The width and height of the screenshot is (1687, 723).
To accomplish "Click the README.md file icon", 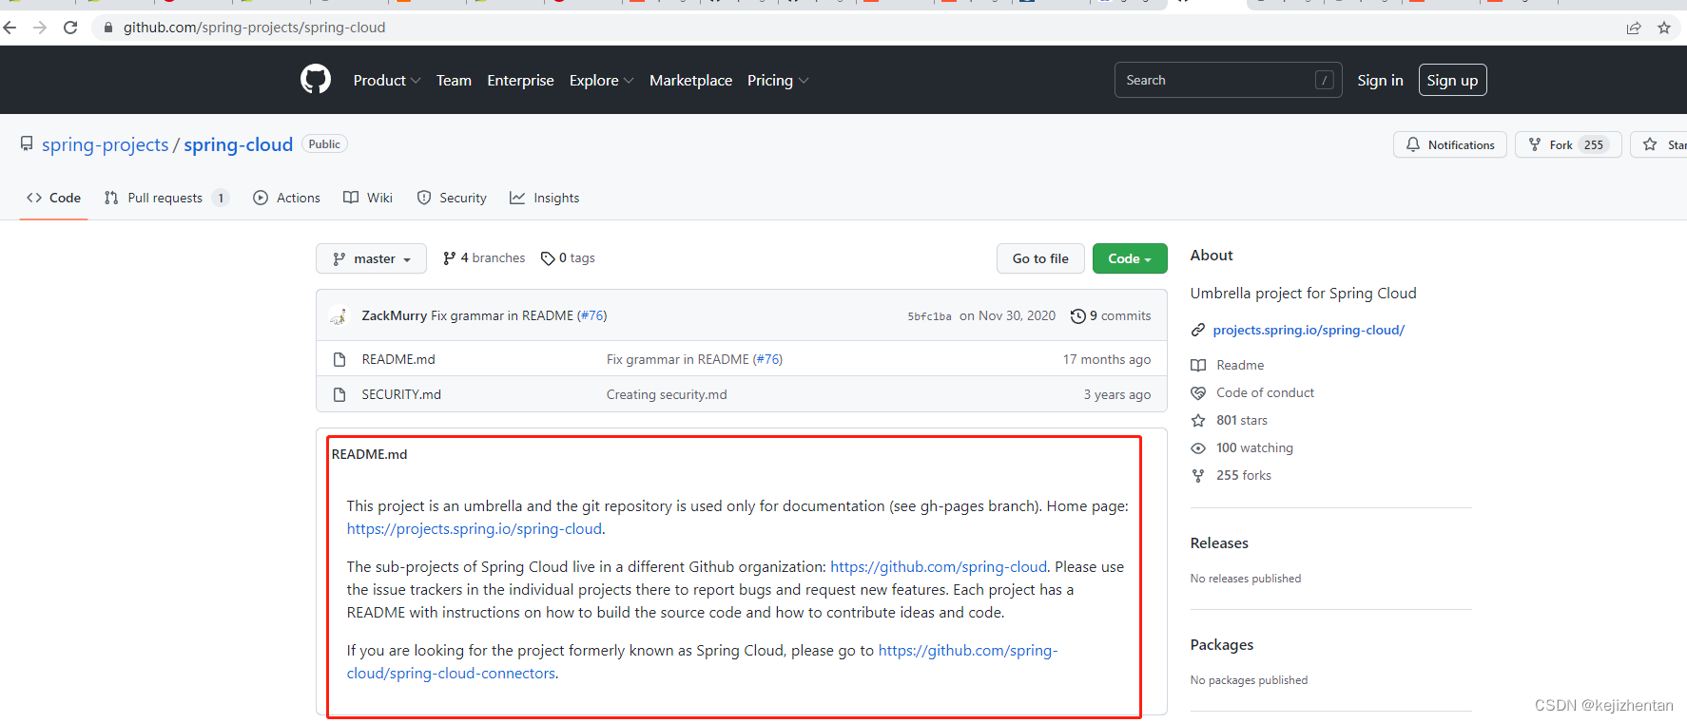I will point(339,359).
